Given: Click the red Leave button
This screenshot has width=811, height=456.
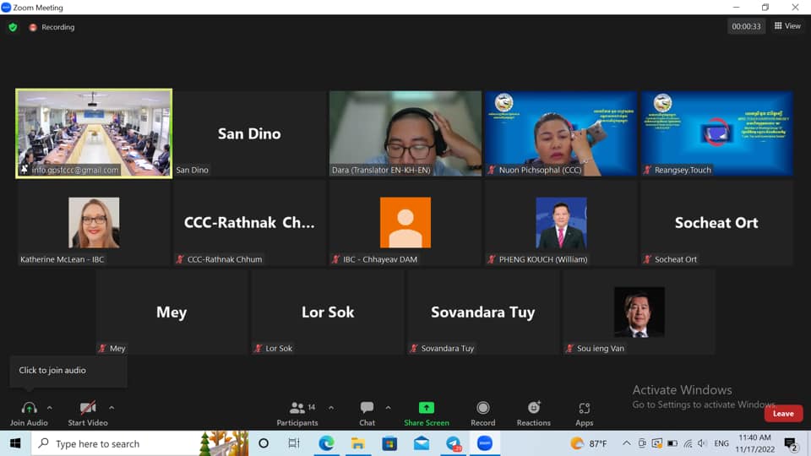Looking at the screenshot, I should coord(783,413).
